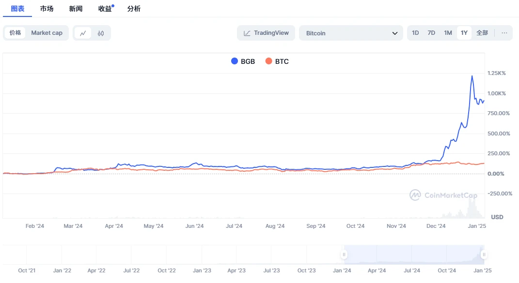The height and width of the screenshot is (283, 519).
Task: Go to the 新闻 tab
Action: 76,9
